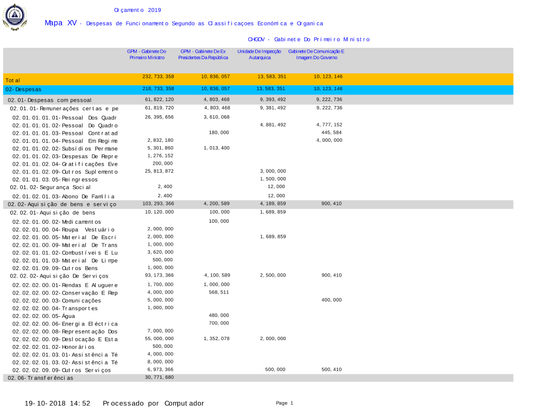Click the CHGOV - Gabinete Do Primeiro Ministro heading
543x420 pixels.
pos(308,39)
